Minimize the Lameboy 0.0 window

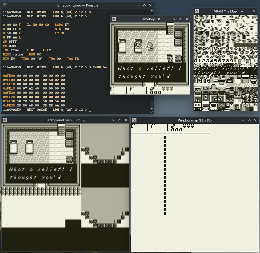[175, 19]
